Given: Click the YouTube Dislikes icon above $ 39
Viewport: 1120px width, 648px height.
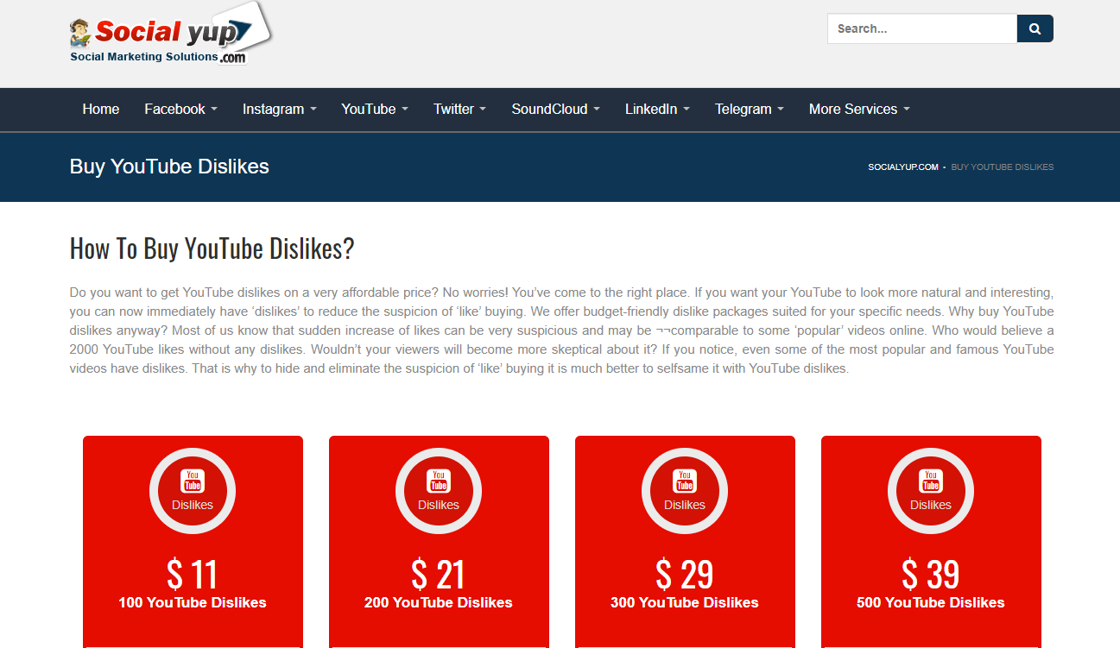Looking at the screenshot, I should pyautogui.click(x=931, y=491).
